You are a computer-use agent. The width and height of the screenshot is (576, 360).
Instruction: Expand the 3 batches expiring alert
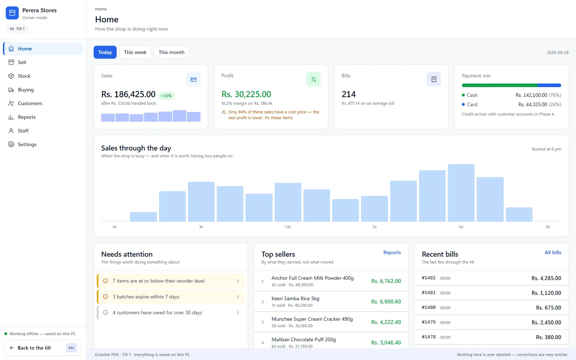pyautogui.click(x=171, y=297)
